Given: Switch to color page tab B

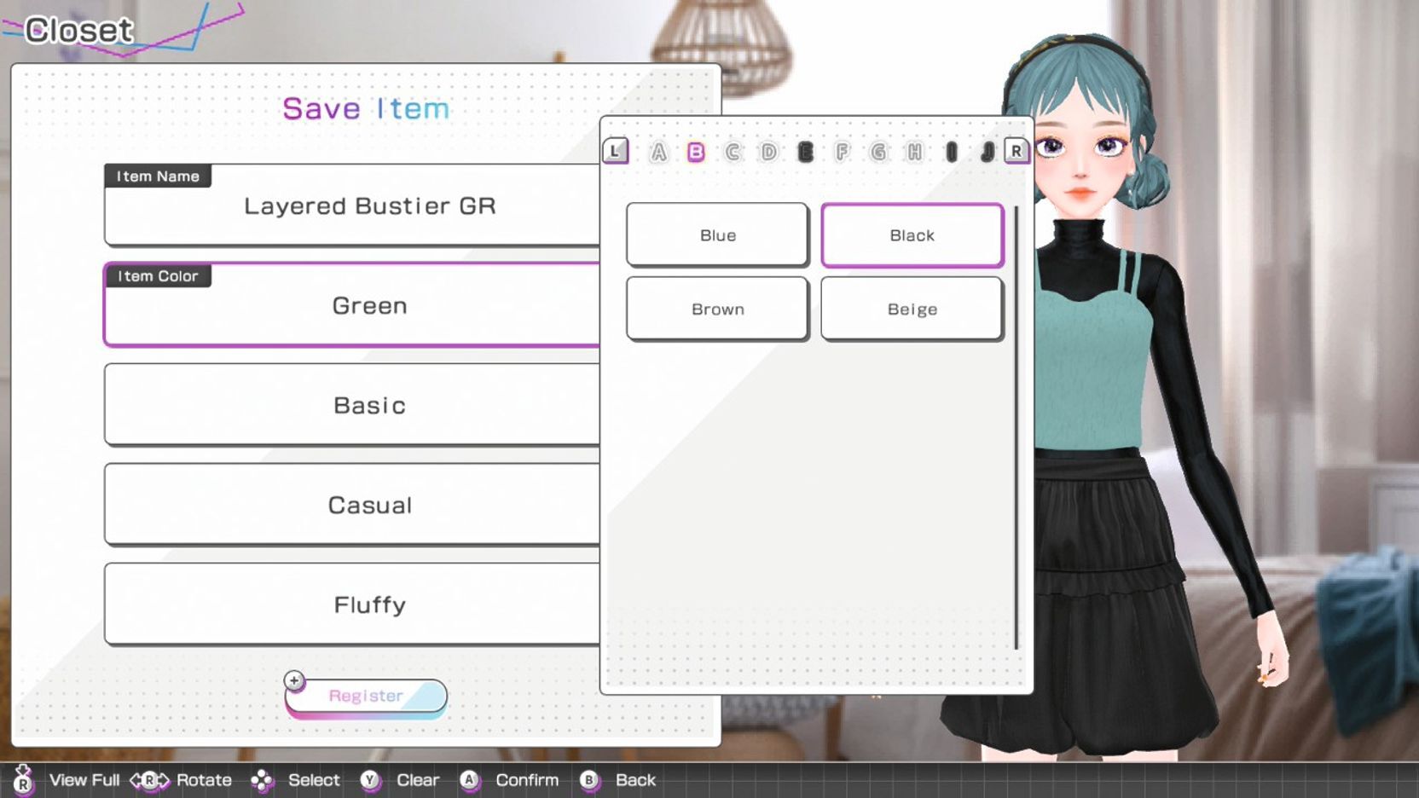Looking at the screenshot, I should [696, 152].
